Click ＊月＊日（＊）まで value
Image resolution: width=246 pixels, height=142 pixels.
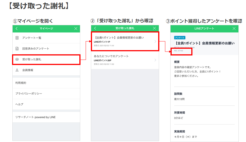pos(185,137)
